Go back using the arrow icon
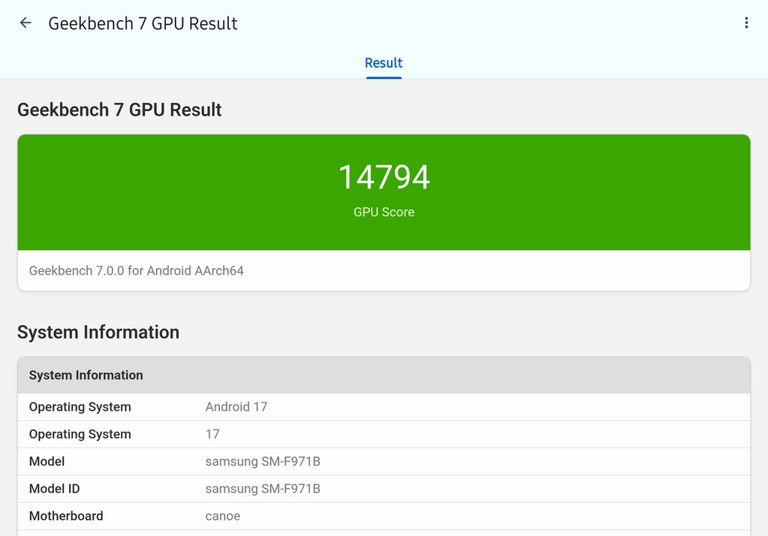The height and width of the screenshot is (536, 768). click(26, 23)
